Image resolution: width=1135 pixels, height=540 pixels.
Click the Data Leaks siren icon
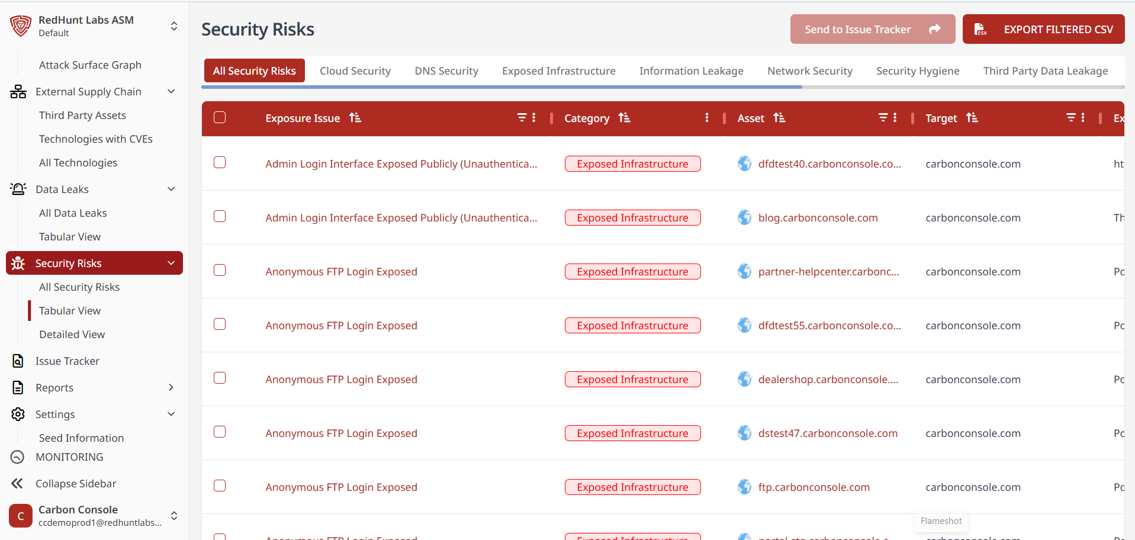[18, 189]
